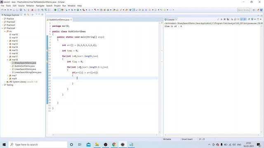Open the New button dropdown arrow
The image size is (264, 148).
click(5, 10)
